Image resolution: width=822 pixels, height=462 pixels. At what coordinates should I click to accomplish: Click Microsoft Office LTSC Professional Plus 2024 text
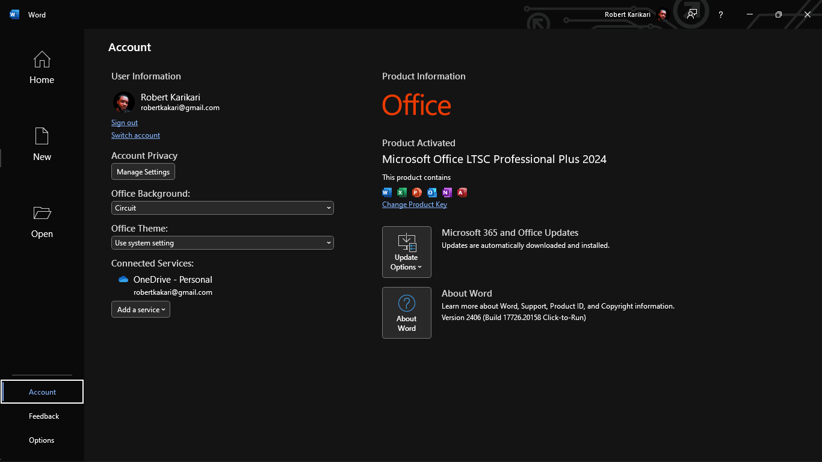click(x=494, y=159)
